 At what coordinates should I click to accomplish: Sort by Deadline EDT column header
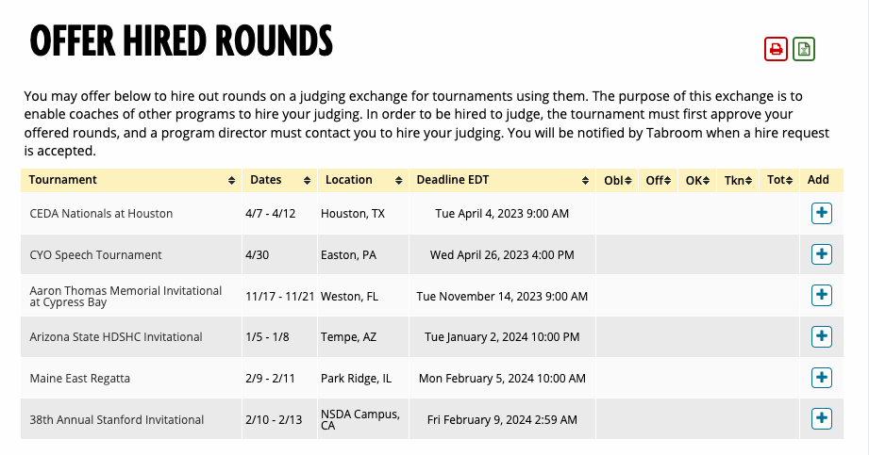[502, 180]
